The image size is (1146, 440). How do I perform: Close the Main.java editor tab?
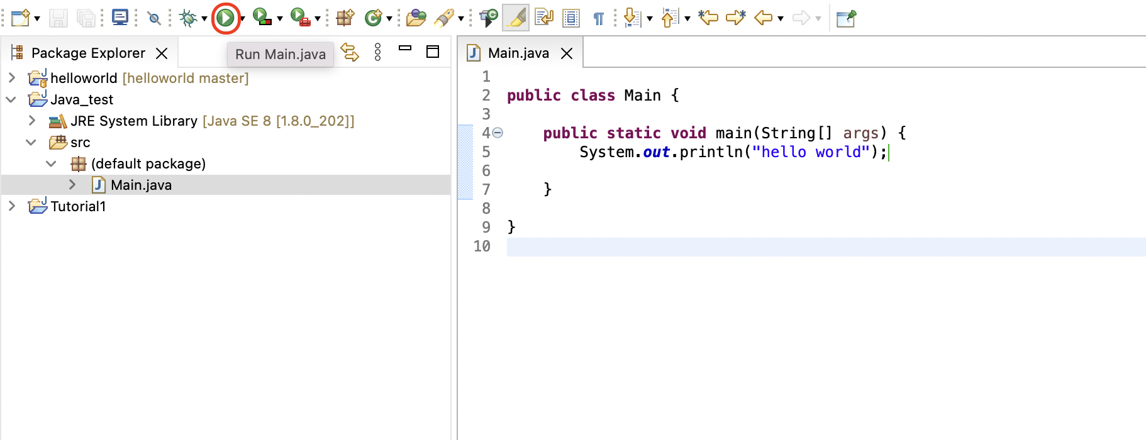(x=567, y=53)
